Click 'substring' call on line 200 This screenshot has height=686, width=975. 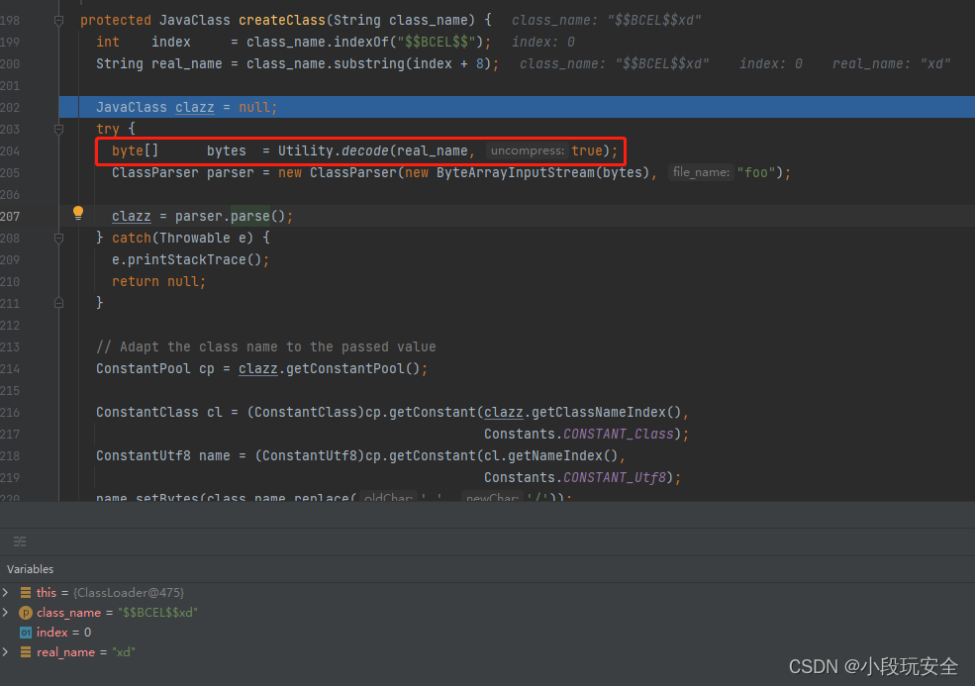[x=369, y=63]
